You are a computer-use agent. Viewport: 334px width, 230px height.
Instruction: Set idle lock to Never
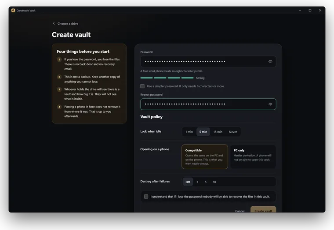click(233, 132)
